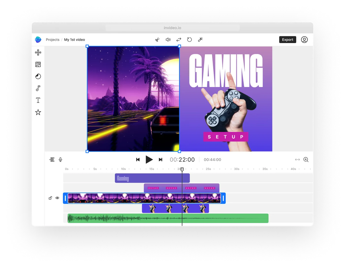Open the account profile button

[x=304, y=40]
